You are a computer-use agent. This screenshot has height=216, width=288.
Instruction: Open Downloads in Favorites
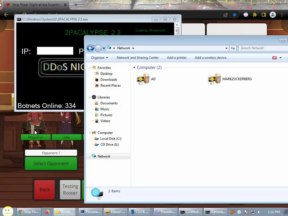tap(108, 80)
